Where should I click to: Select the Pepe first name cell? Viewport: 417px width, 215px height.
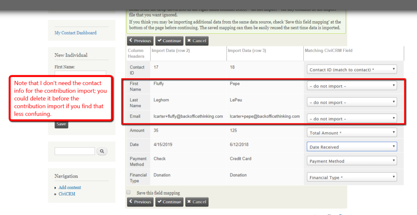pyautogui.click(x=235, y=84)
